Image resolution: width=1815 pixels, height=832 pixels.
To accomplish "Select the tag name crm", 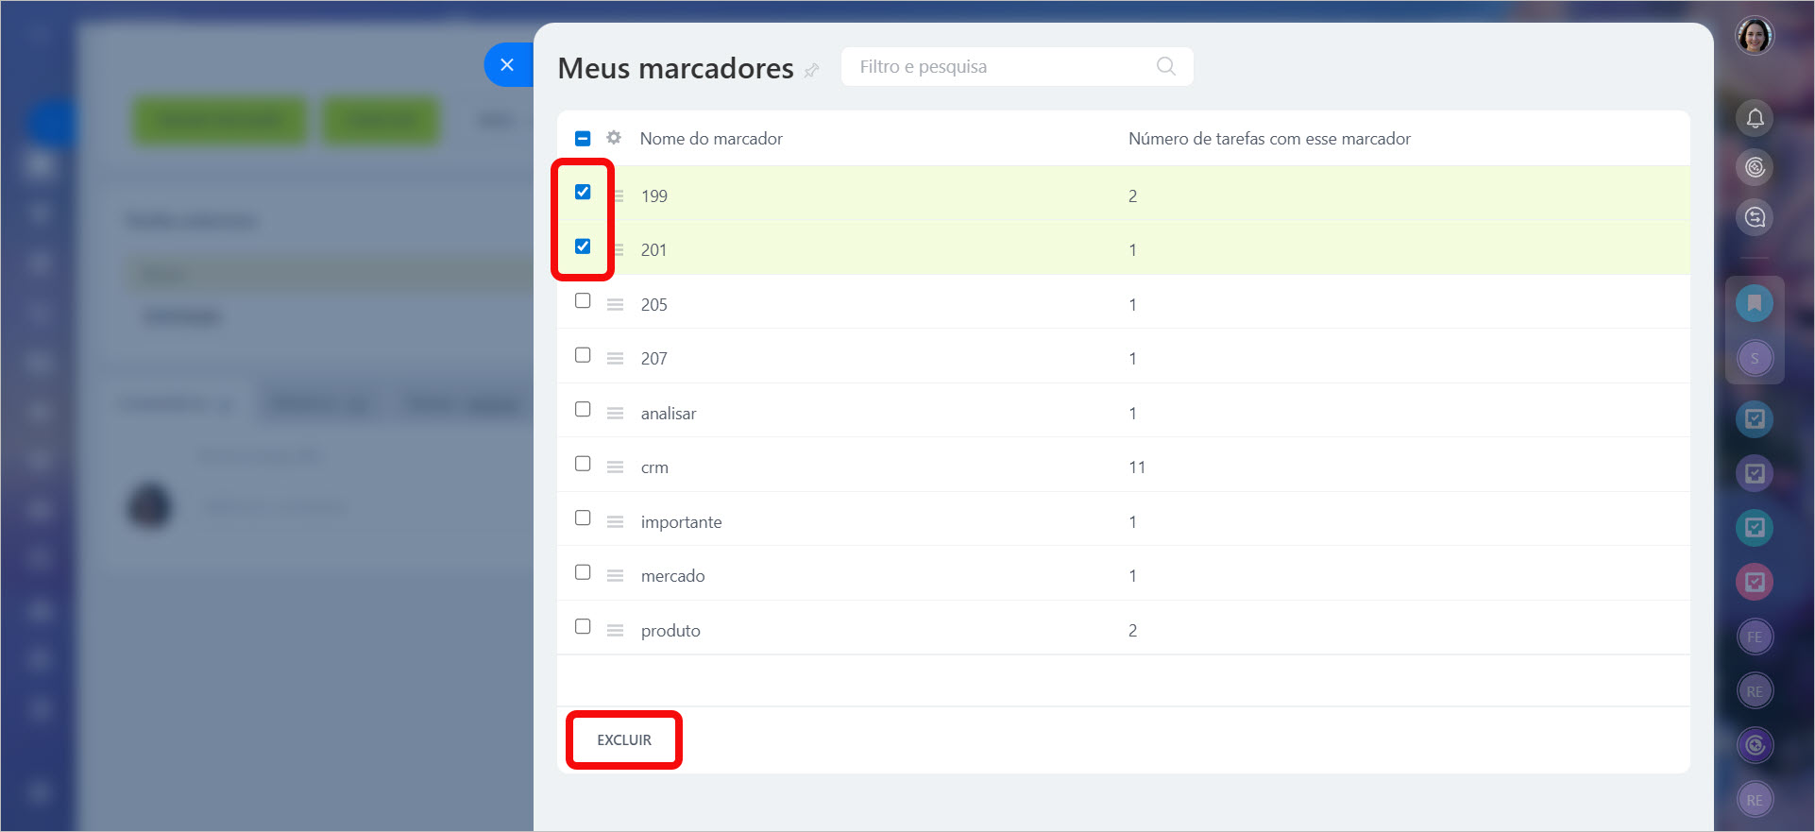I will pos(654,467).
